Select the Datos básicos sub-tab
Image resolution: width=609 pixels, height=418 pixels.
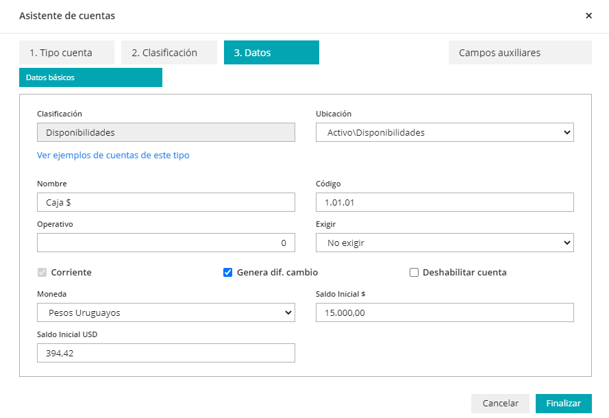pos(90,77)
